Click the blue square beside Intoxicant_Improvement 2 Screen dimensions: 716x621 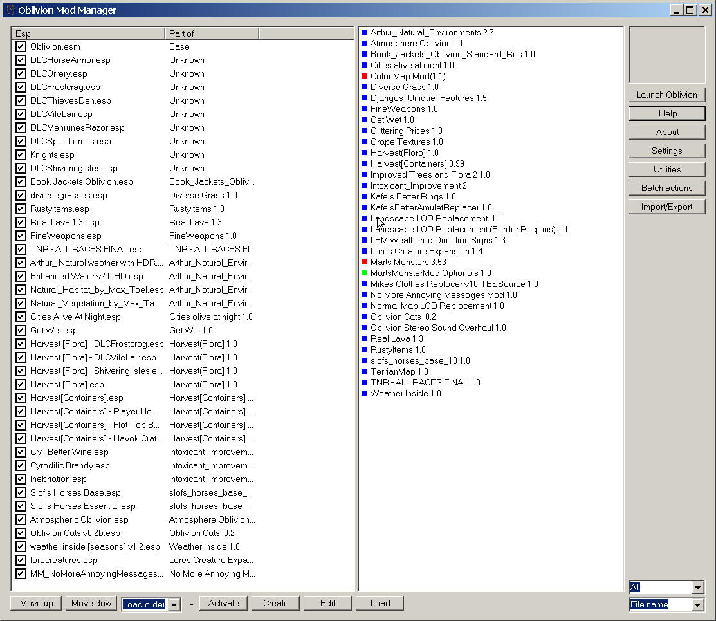(364, 185)
